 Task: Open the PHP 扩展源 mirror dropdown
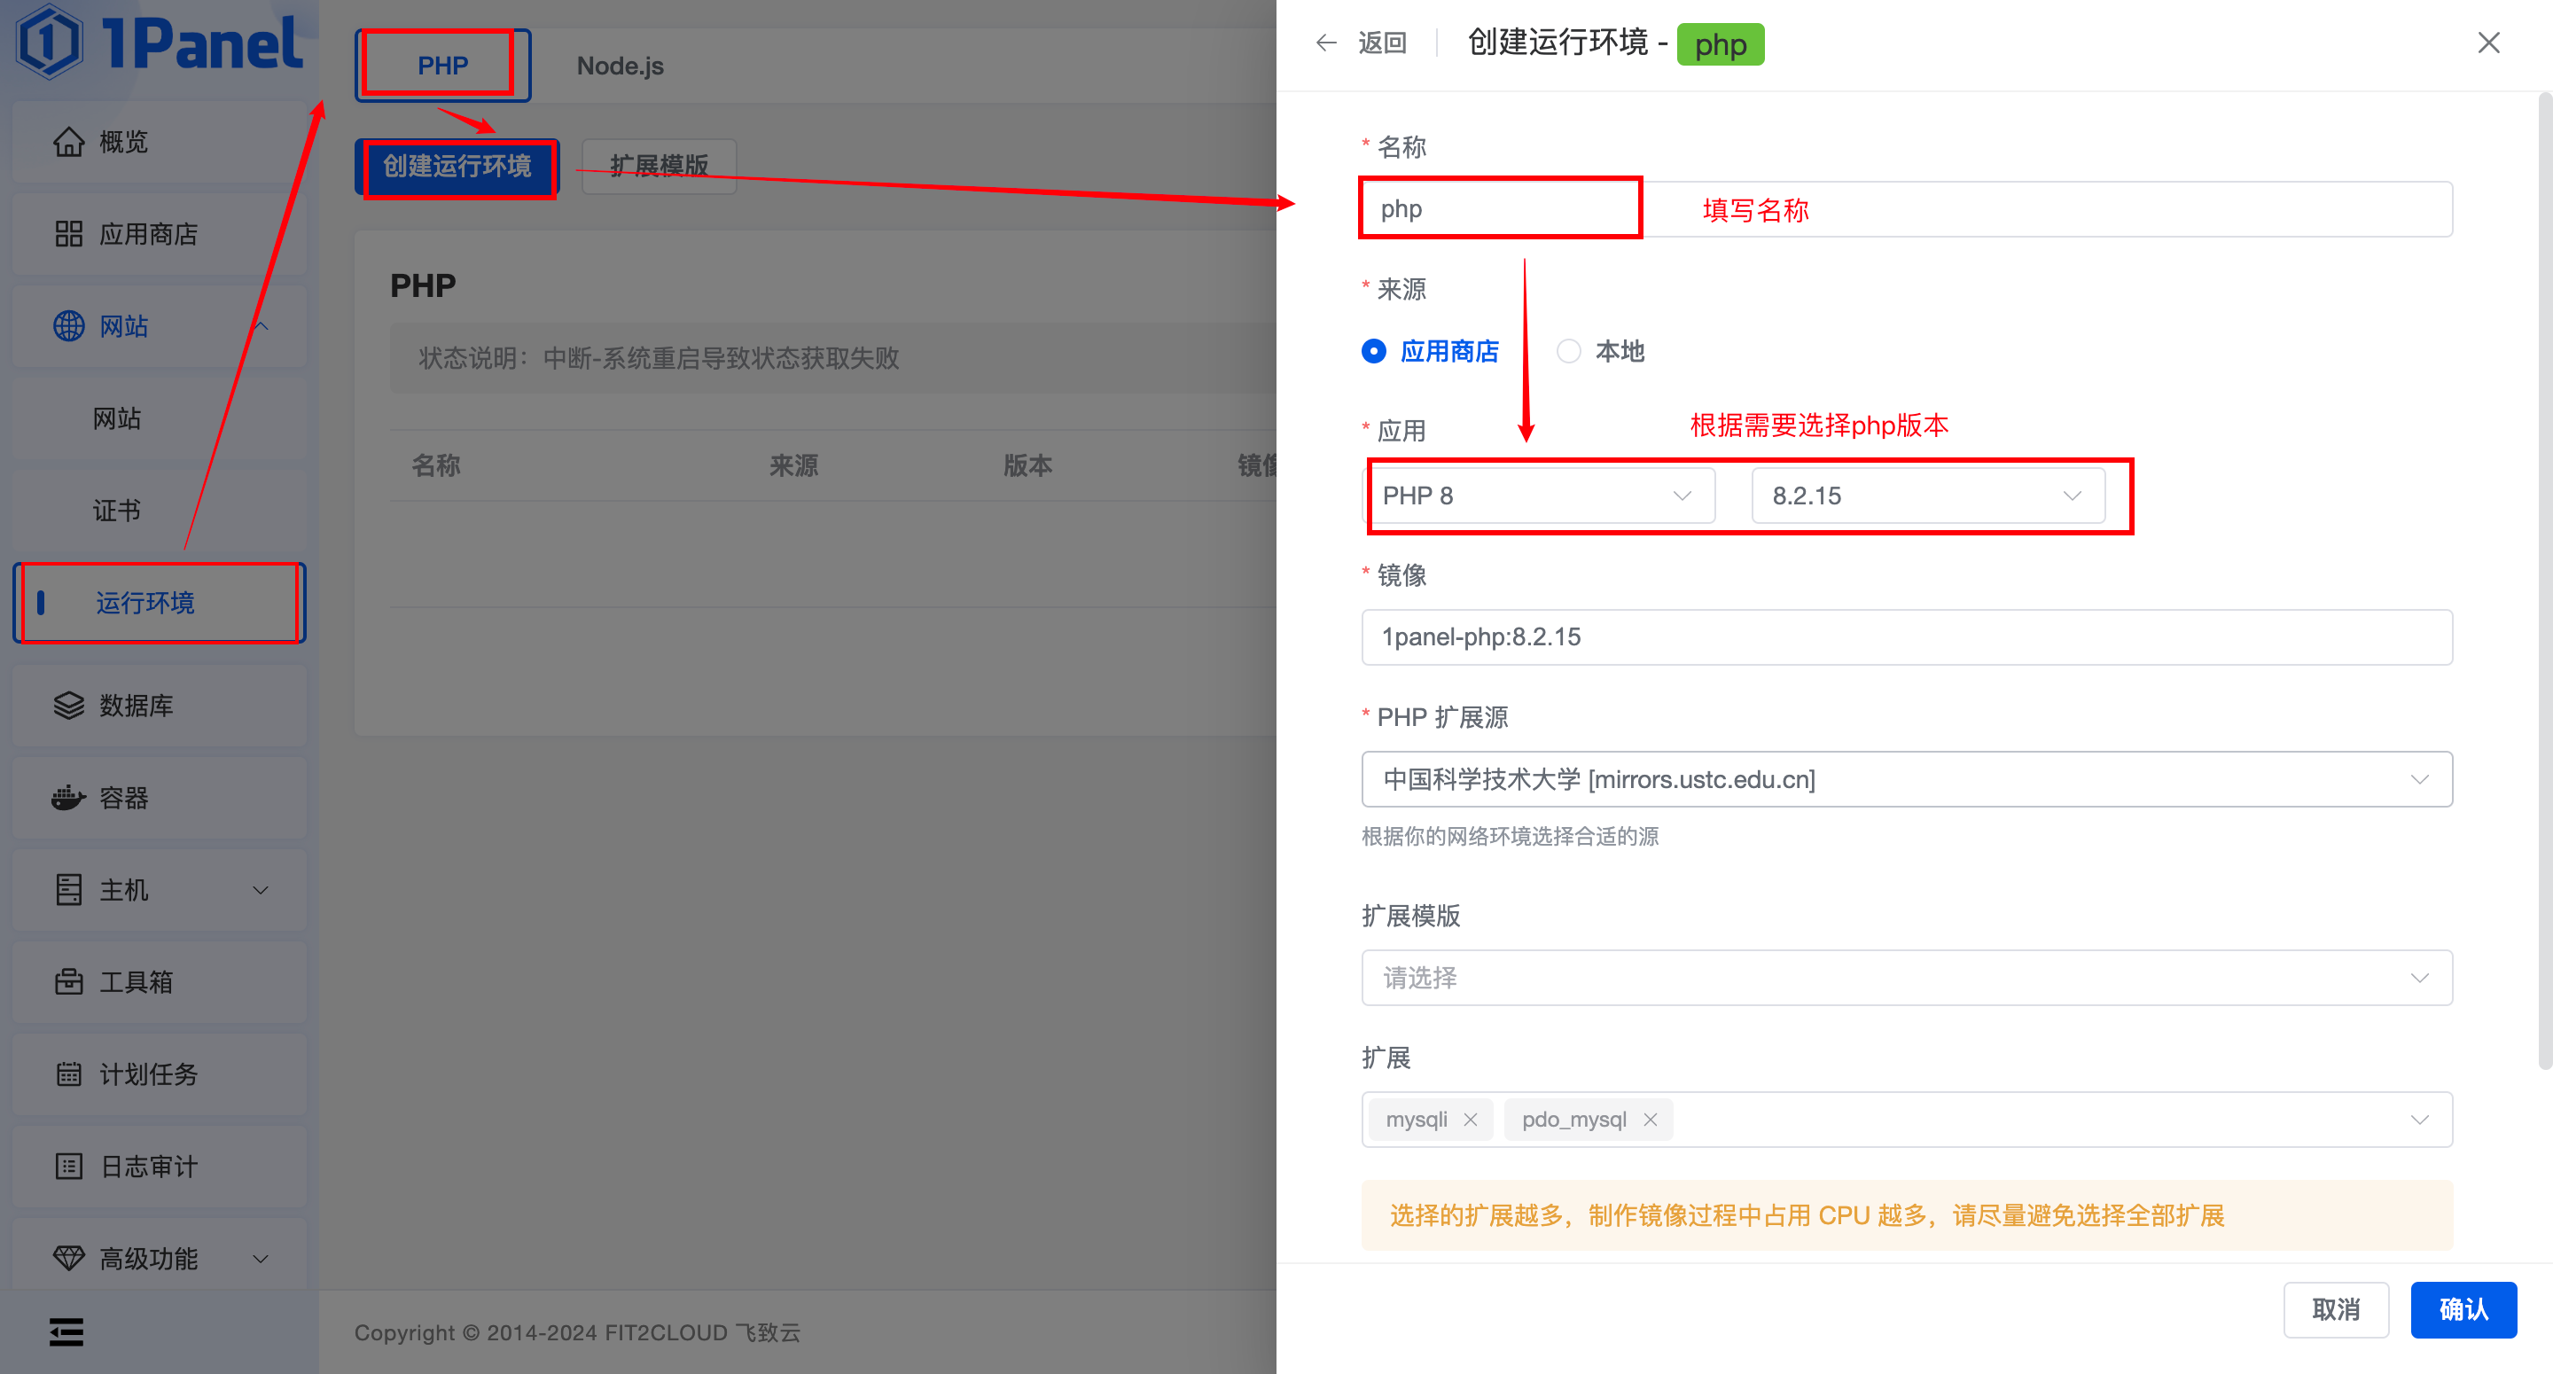1907,779
